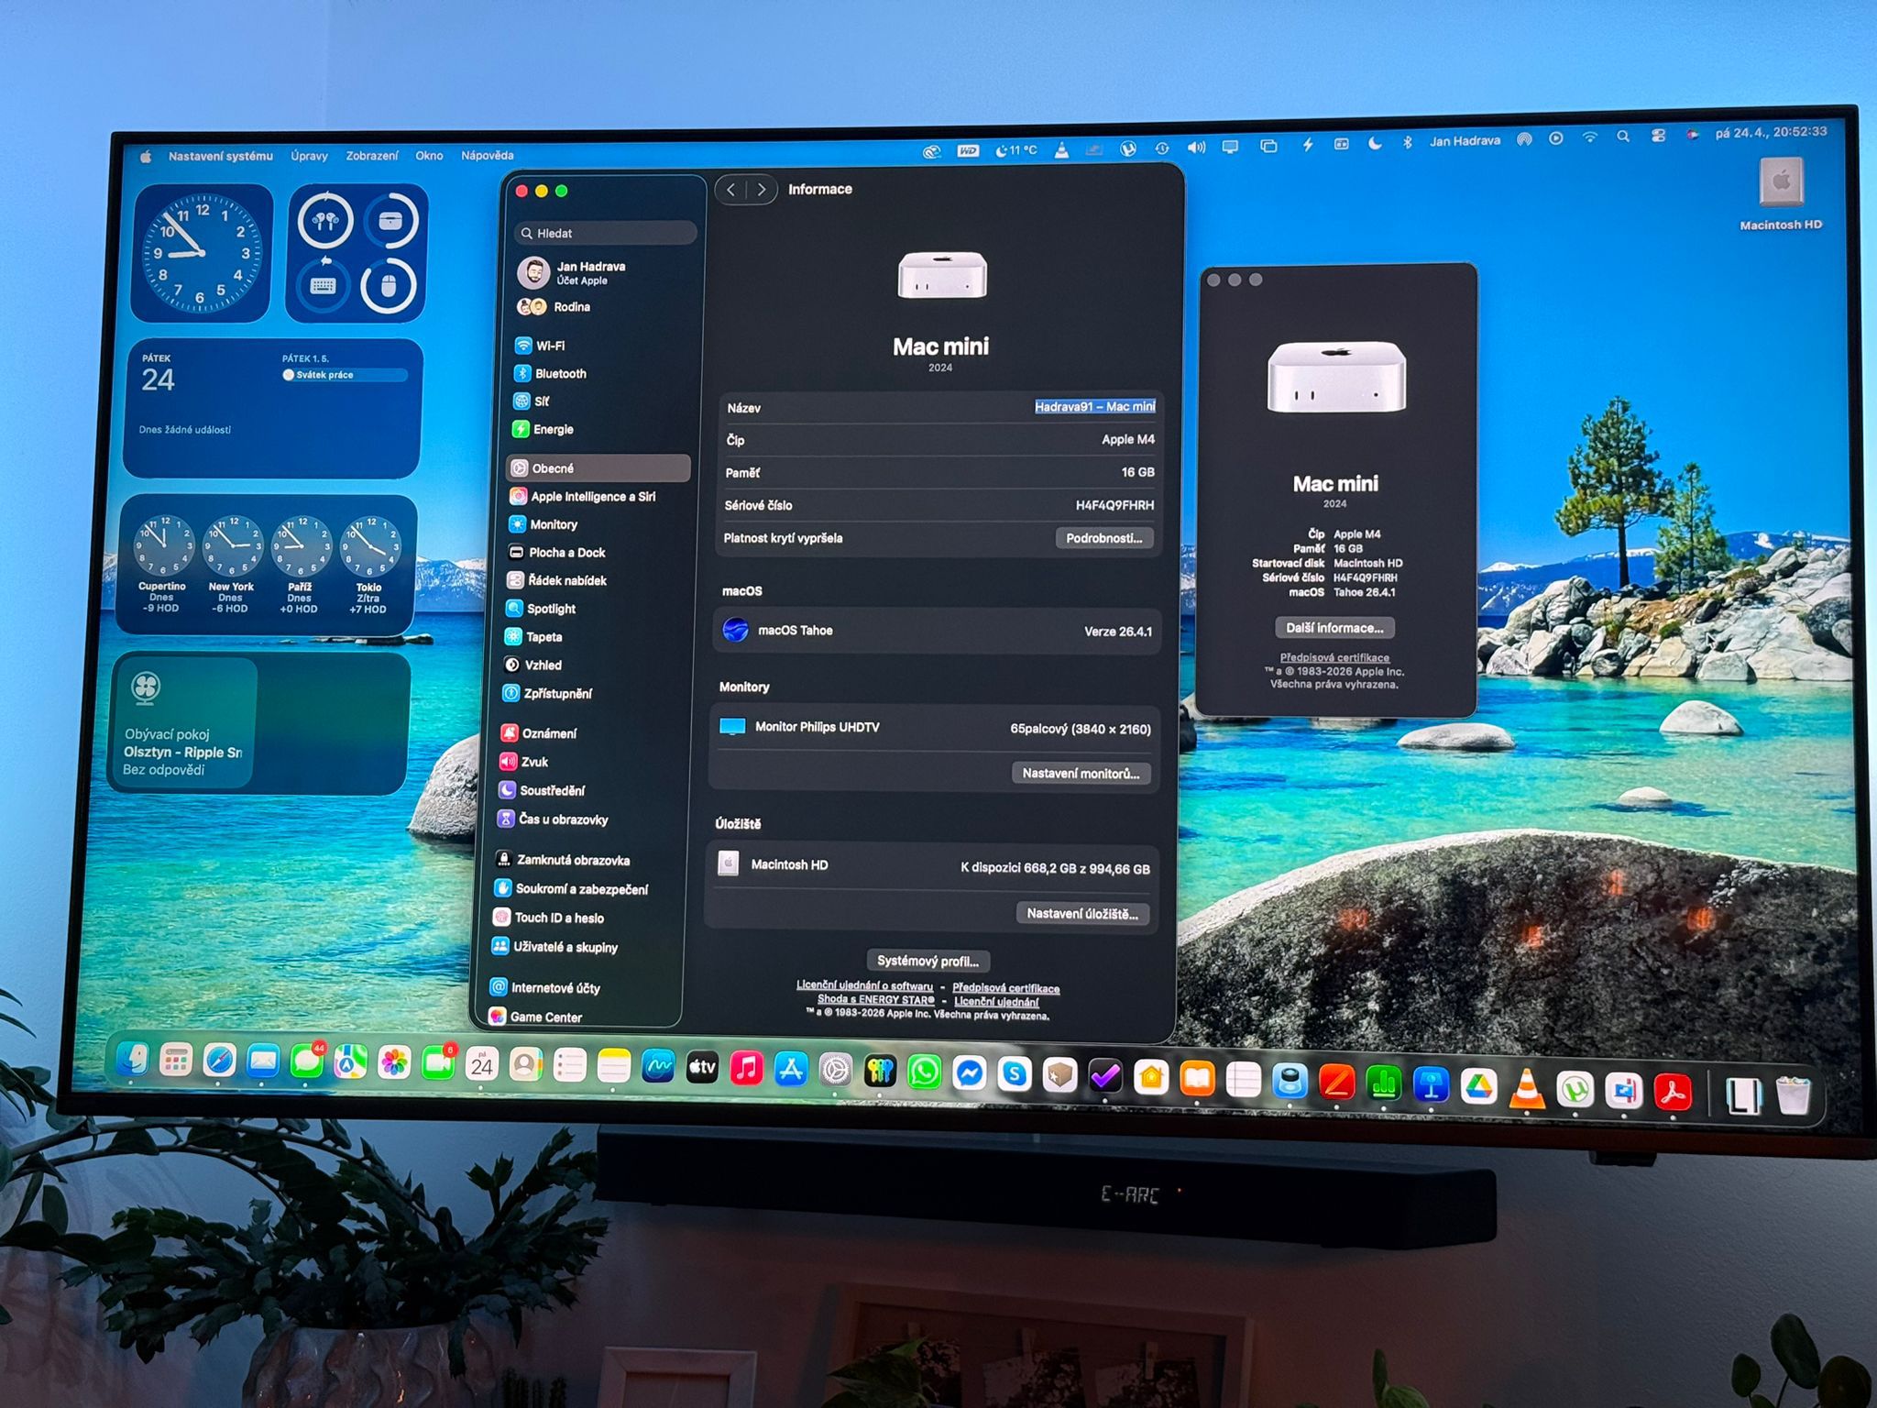Open Soukromí a zabezpečení section
This screenshot has height=1408, width=1877.
pyautogui.click(x=580, y=888)
